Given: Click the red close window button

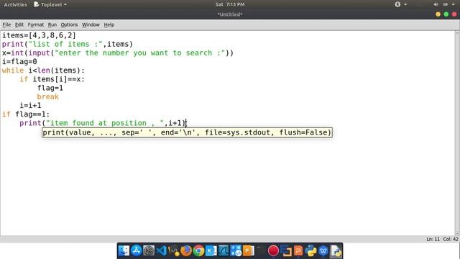Looking at the screenshot, I should point(454,14).
